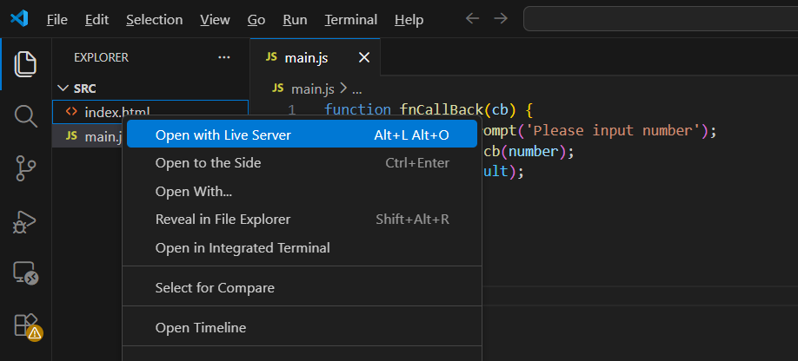Viewport: 798px width, 361px height.
Task: Open the Explorer view in activity bar
Action: tap(25, 64)
